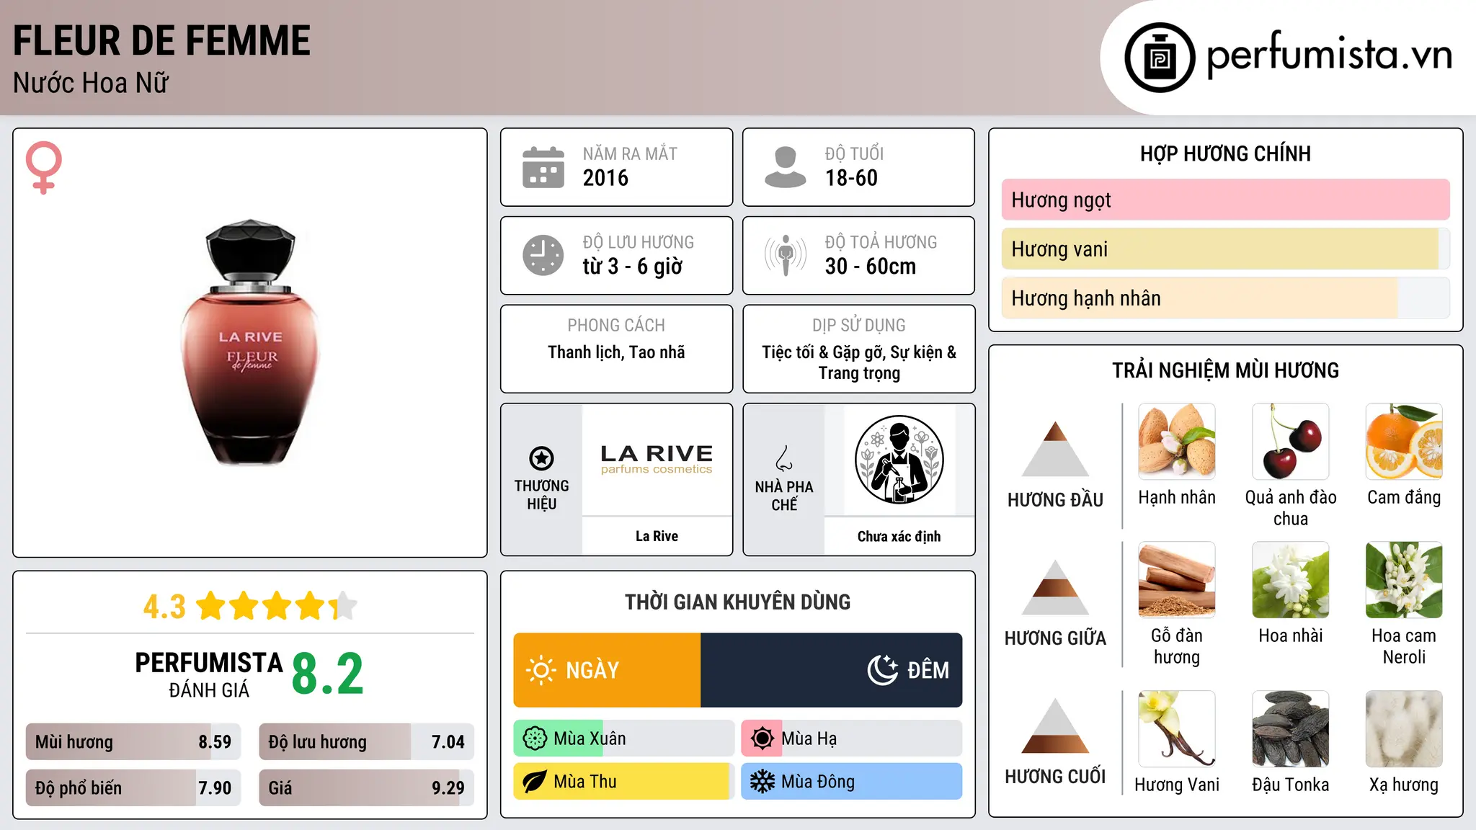Click the launch year value 2016

605,178
